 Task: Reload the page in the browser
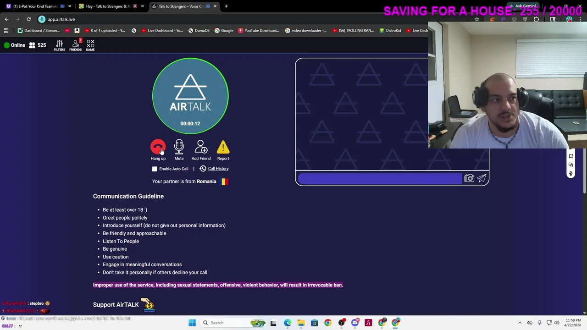(28, 19)
